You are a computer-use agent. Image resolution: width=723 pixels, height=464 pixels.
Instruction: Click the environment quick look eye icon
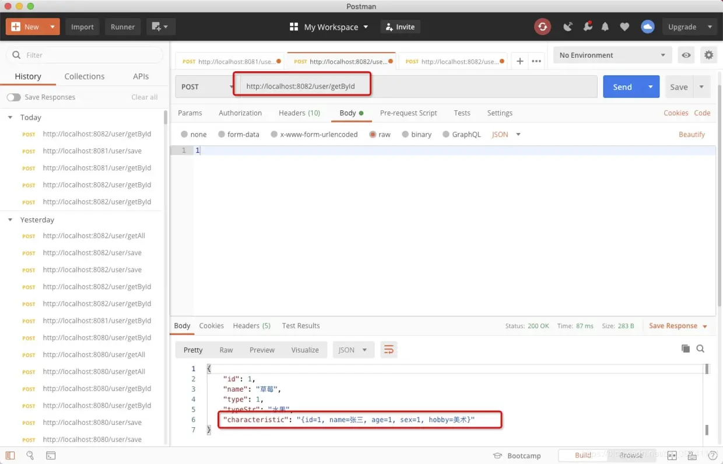coord(686,55)
